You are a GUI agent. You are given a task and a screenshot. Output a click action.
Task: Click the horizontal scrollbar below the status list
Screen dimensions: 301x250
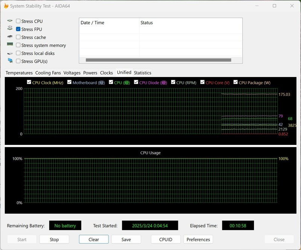pos(158,59)
